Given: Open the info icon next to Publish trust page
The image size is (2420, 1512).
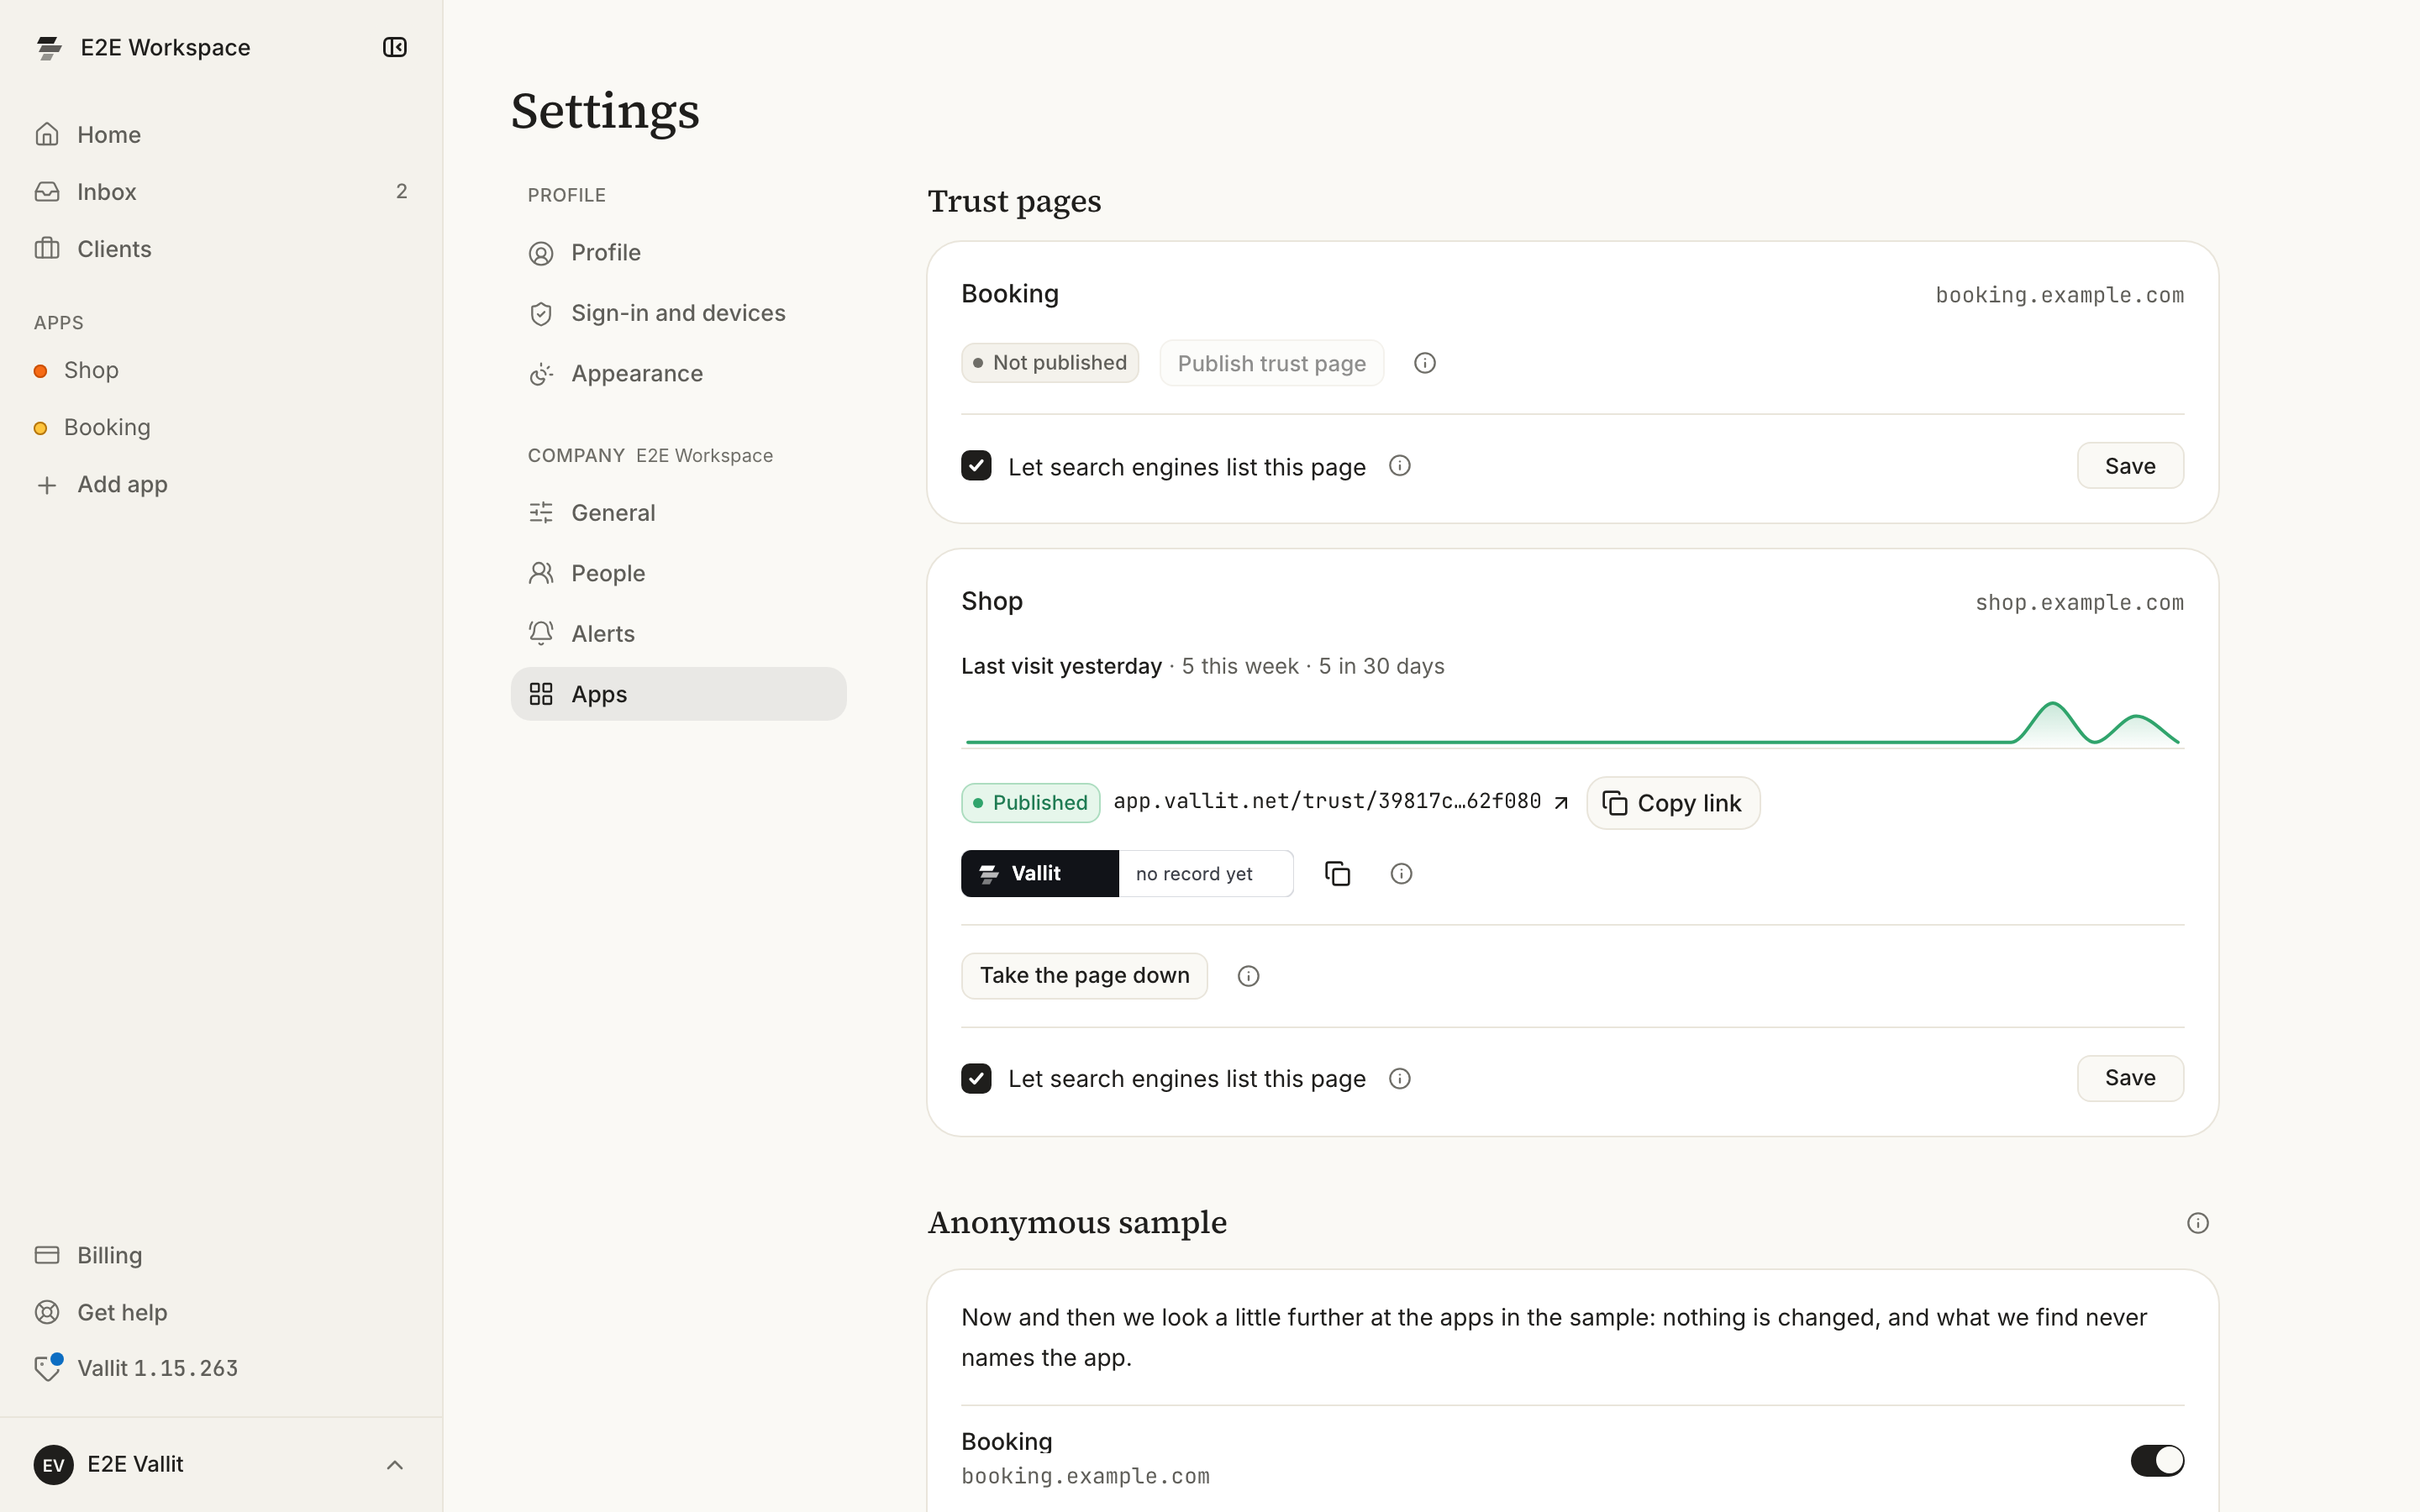Looking at the screenshot, I should coord(1424,363).
